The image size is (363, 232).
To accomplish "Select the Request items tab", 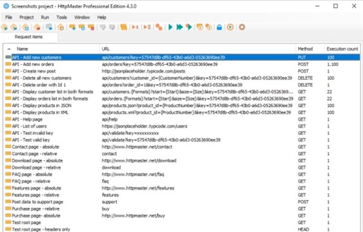I will click(28, 36).
